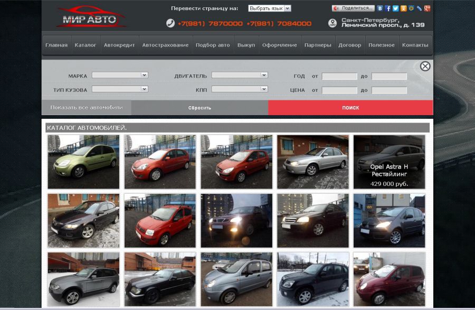
Task: Click the Ленинский просп. address text
Action: [383, 25]
